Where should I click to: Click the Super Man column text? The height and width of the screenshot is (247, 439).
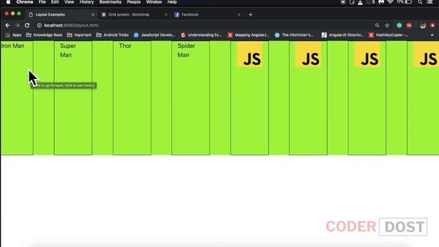click(x=68, y=50)
